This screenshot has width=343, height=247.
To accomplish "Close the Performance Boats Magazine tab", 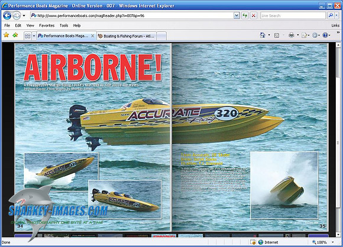I will point(93,36).
